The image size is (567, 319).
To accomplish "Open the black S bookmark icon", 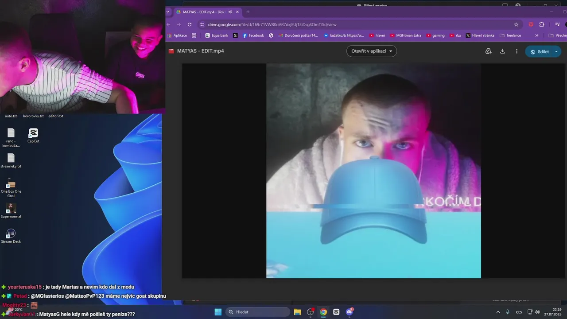I will click(x=235, y=35).
